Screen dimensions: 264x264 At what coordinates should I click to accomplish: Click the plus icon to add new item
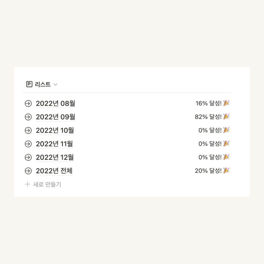(27, 184)
